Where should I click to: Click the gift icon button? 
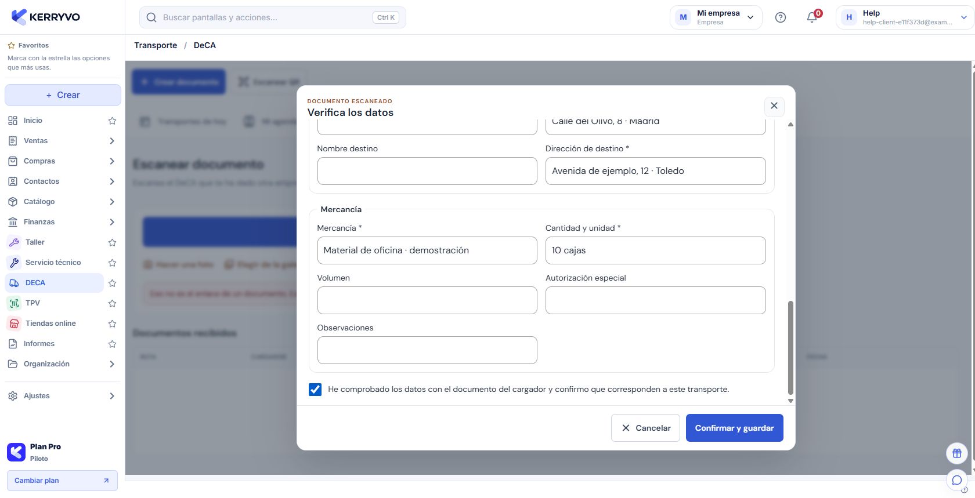(957, 453)
